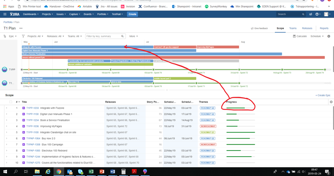Switch to the Releases tab
This screenshot has height=176, width=334.
[x=307, y=28]
